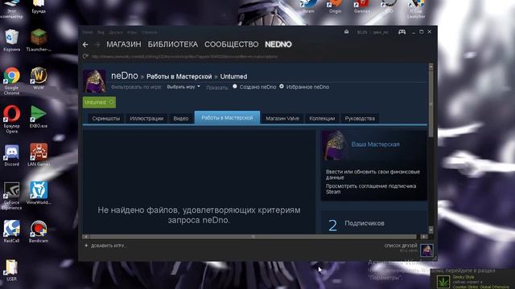Click the horizontal scrollbar left arrow

[86, 236]
